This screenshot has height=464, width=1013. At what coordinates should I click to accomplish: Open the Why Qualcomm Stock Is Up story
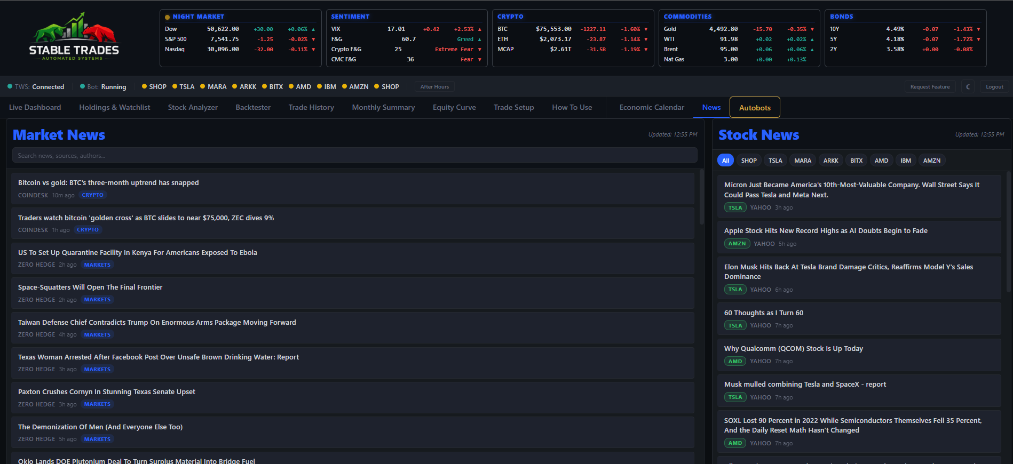pos(859,355)
